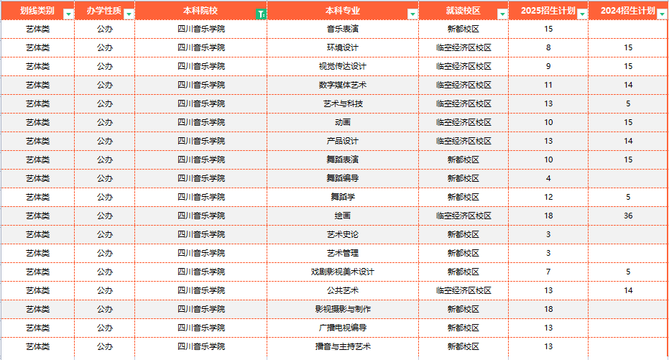Select 2025 plan value 8 for 环境设计
The height and width of the screenshot is (360, 669).
(x=548, y=47)
